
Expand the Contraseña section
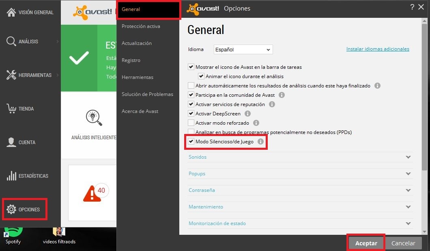coord(300,190)
